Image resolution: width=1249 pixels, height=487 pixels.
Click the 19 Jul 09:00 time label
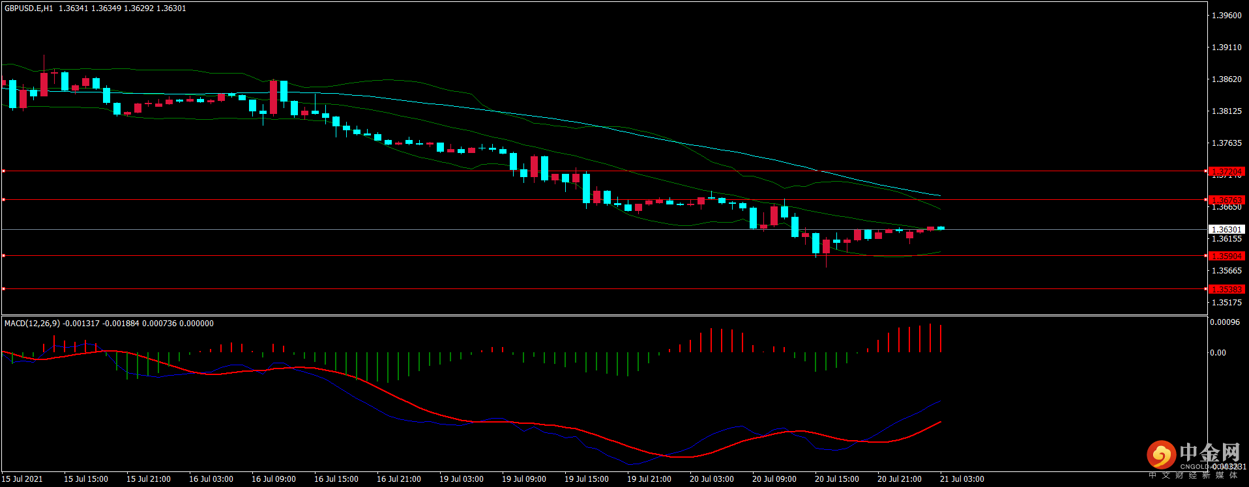click(x=524, y=479)
